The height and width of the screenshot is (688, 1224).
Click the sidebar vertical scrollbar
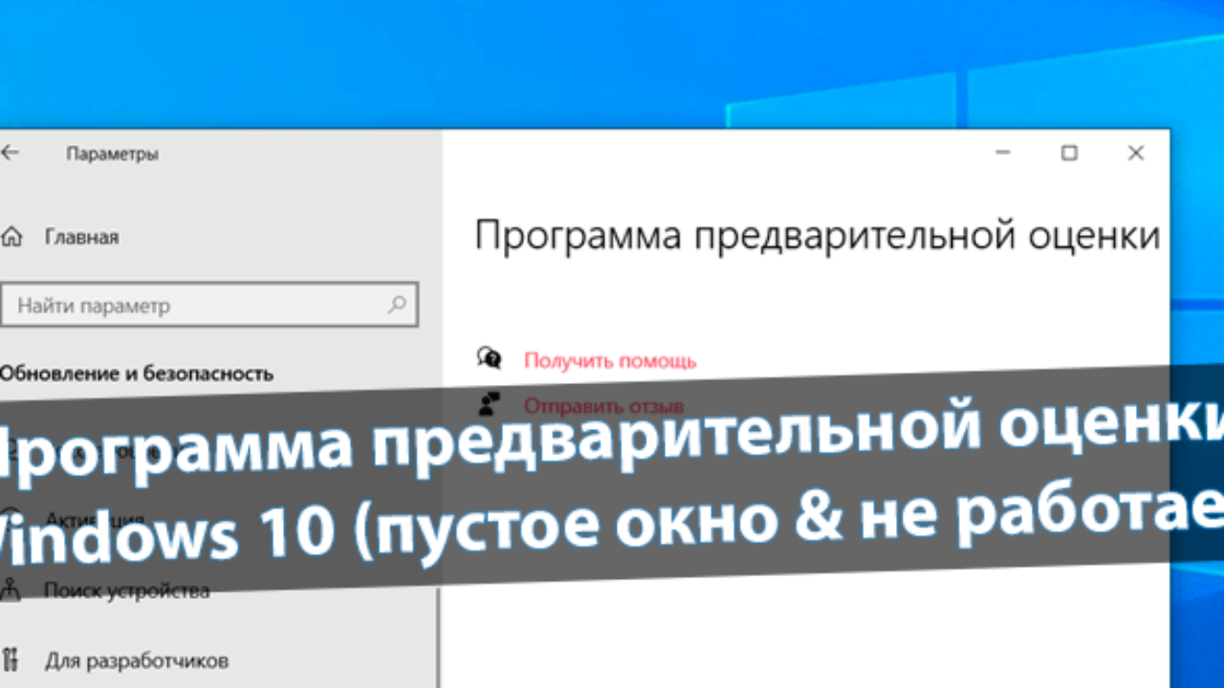[438, 631]
